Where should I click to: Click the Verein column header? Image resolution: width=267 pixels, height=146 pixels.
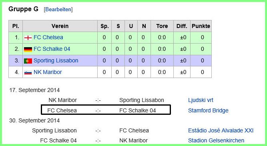(60, 26)
